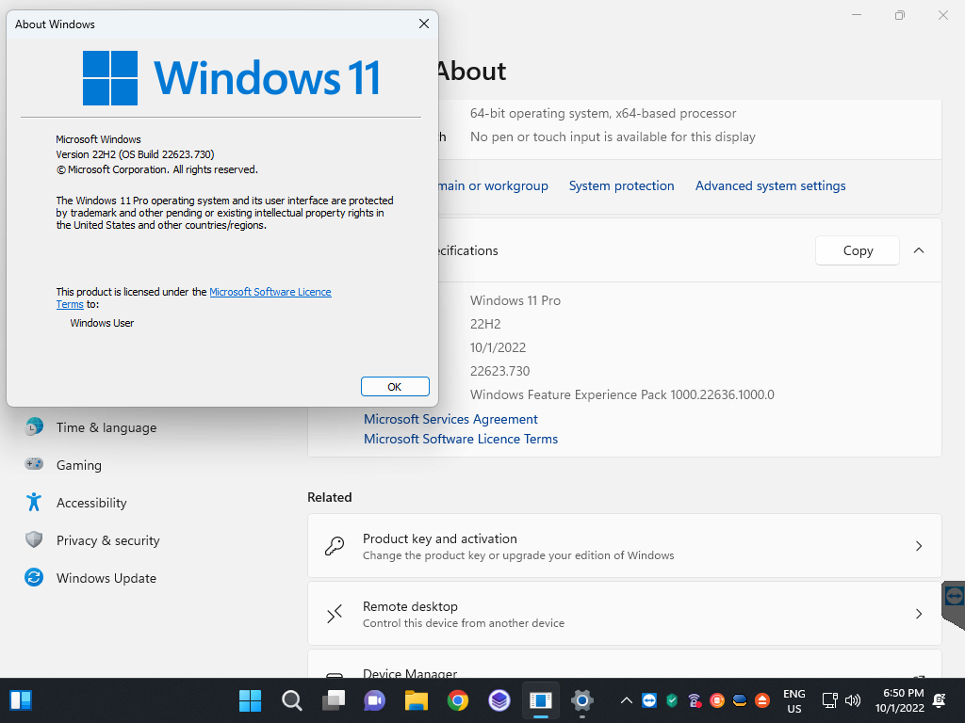Click the 'No pen or touch input' text
This screenshot has width=965, height=723.
(613, 137)
